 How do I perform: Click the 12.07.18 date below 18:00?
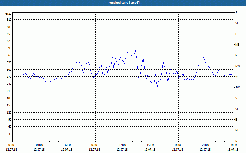point(177,150)
